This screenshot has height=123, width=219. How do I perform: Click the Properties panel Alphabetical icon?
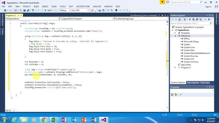176,95
